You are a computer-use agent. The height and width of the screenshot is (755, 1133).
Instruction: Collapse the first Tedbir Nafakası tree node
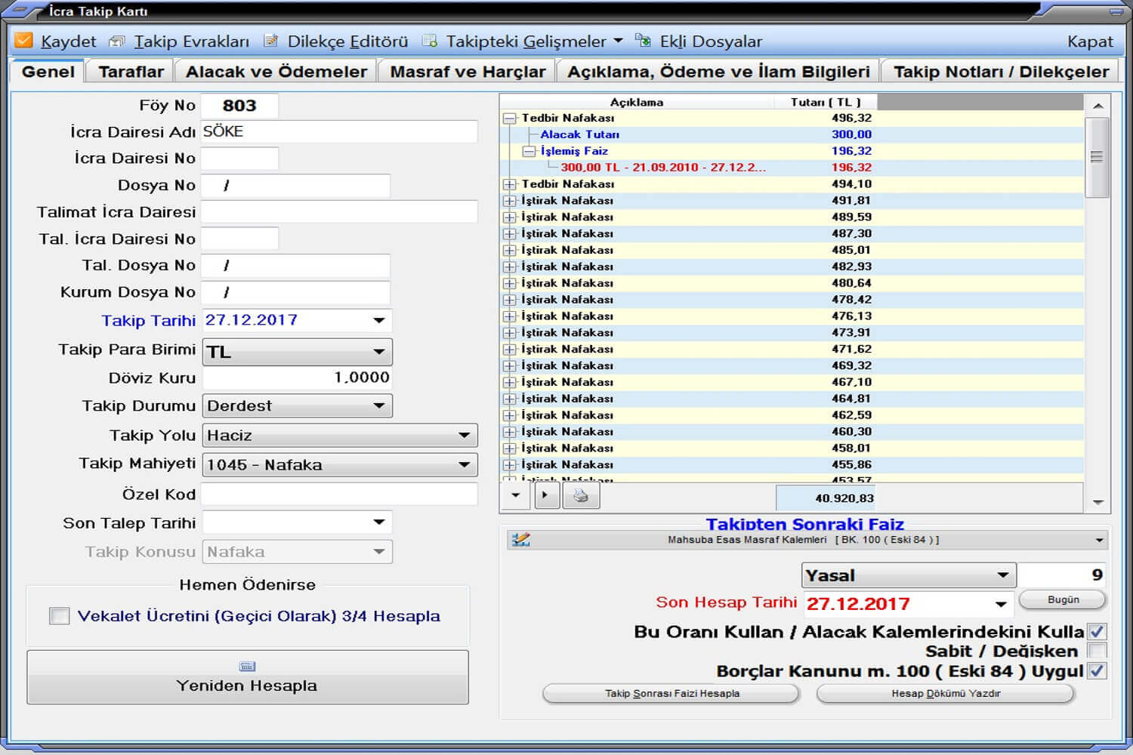tap(510, 119)
